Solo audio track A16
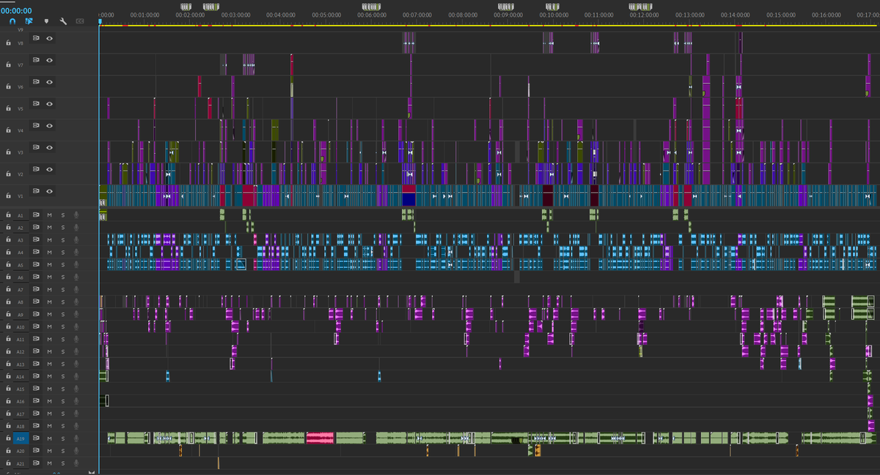The height and width of the screenshot is (475, 880). [63, 401]
